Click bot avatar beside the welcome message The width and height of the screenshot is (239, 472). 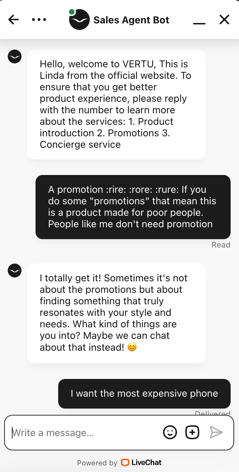[15, 56]
